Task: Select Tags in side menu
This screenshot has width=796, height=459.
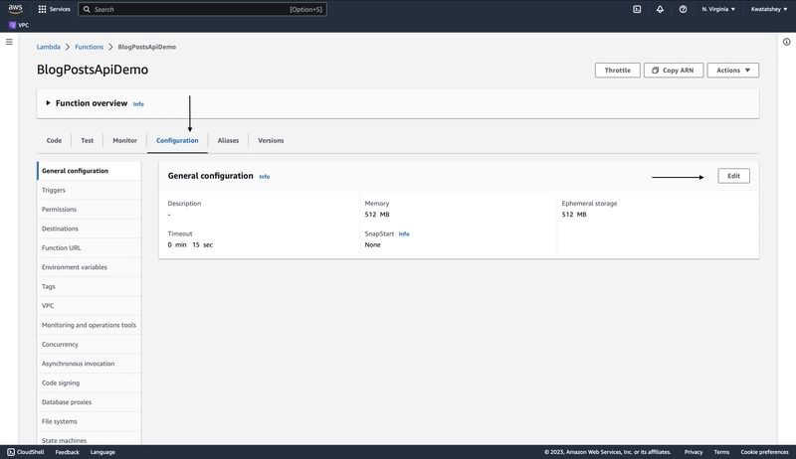Action: click(89, 286)
